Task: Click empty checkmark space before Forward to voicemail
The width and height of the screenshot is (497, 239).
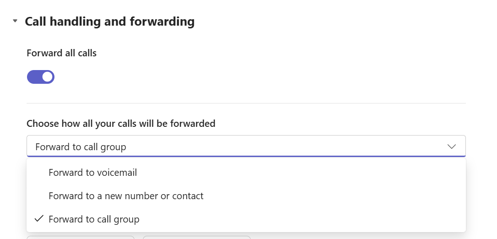Action: 38,173
